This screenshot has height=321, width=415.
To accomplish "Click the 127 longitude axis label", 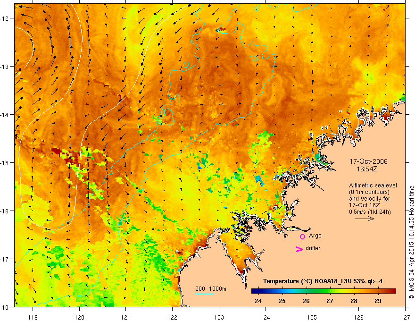I will pyautogui.click(x=405, y=317).
